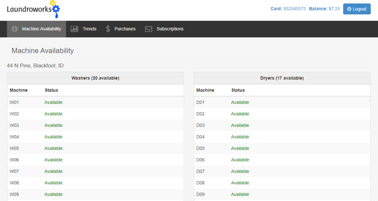
Task: Select washer W03 machine cell
Action: click(14, 126)
